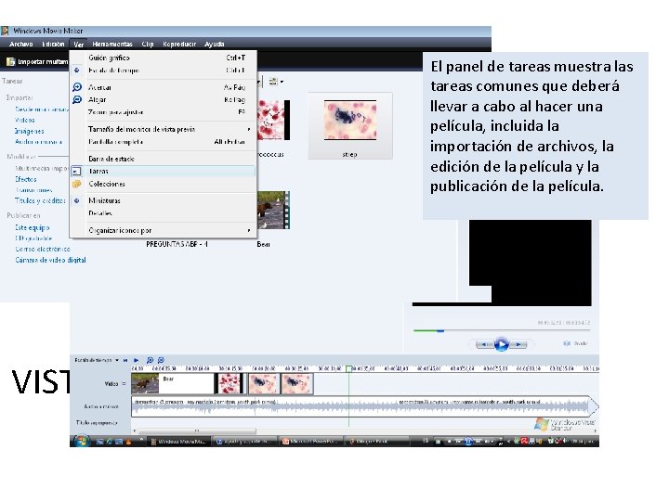
Task: Click the timeline zoom-out magnifier icon
Action: coord(161,360)
